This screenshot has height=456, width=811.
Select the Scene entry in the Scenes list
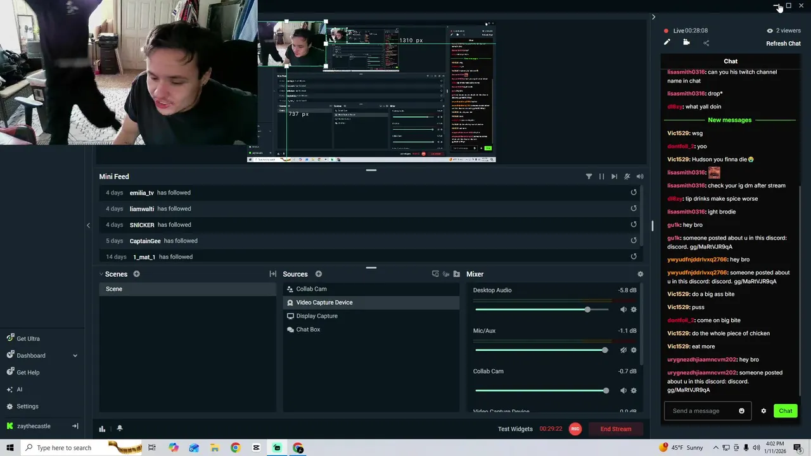[x=188, y=289]
